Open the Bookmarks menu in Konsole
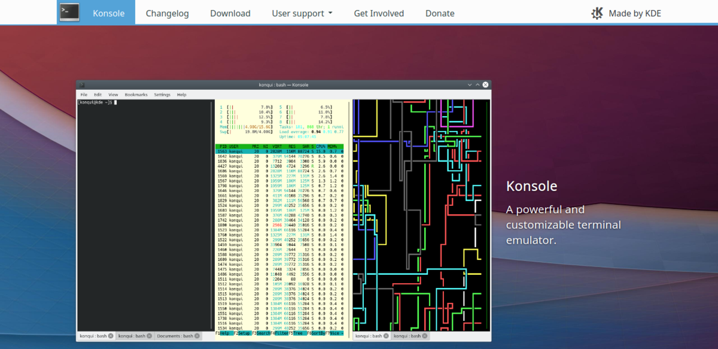Screen dimensions: 718x349 tap(136, 95)
